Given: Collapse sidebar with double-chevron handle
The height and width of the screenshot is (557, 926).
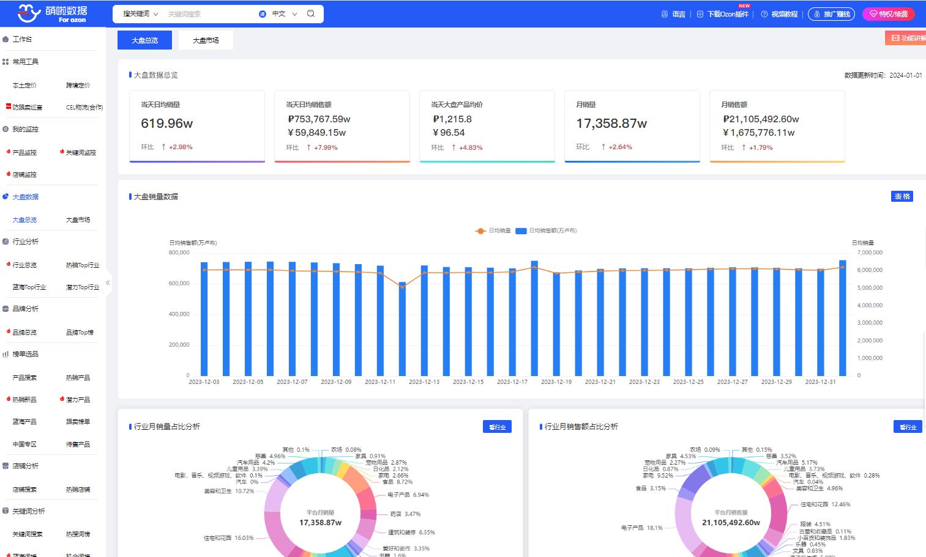Looking at the screenshot, I should pyautogui.click(x=108, y=283).
